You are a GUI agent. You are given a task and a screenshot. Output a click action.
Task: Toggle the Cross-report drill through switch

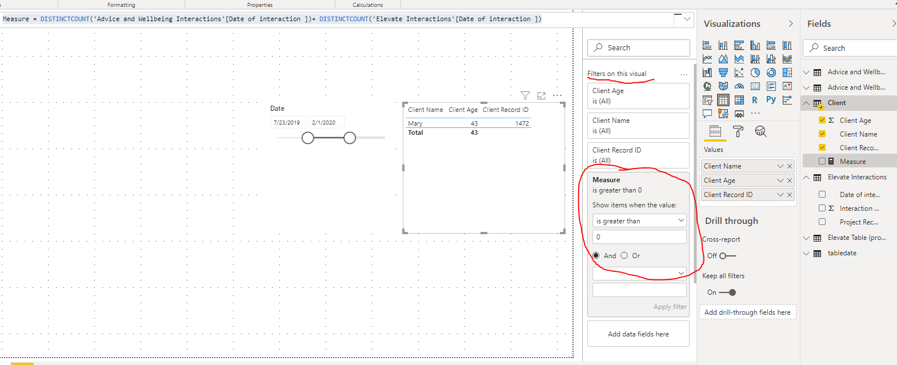tap(728, 256)
